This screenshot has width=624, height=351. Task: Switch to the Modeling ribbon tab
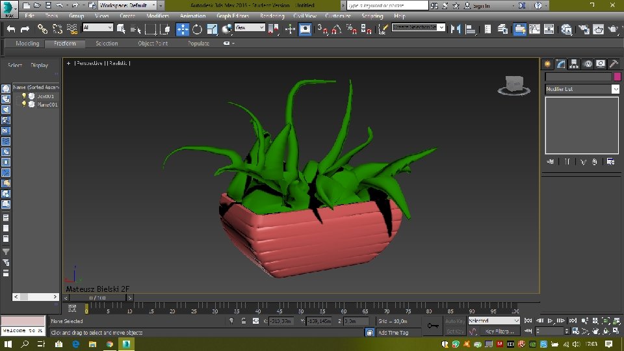click(x=27, y=44)
